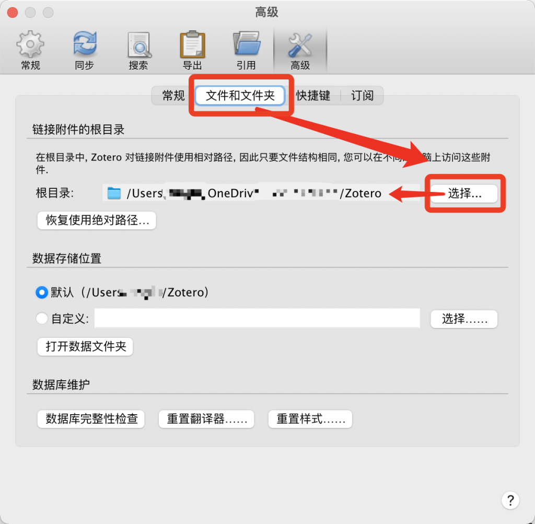
Task: Click 恢复使用绝对路径 button
Action: pyautogui.click(x=97, y=220)
